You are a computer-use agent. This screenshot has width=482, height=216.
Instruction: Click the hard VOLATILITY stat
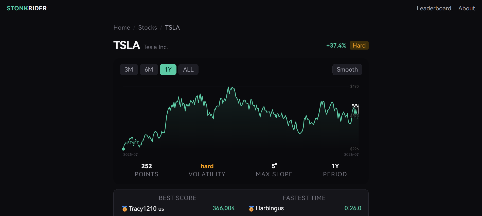pyautogui.click(x=207, y=170)
